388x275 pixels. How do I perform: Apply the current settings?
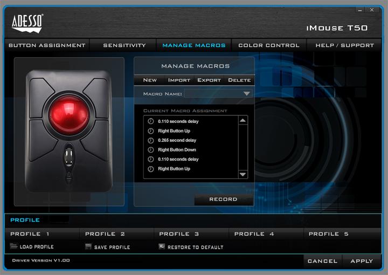[x=362, y=261]
